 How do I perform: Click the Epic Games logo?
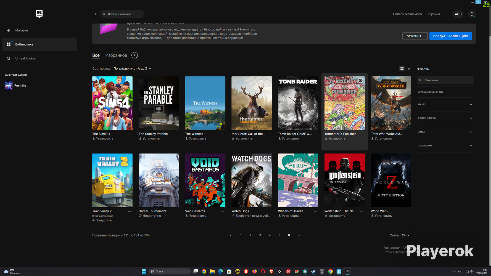tap(39, 14)
